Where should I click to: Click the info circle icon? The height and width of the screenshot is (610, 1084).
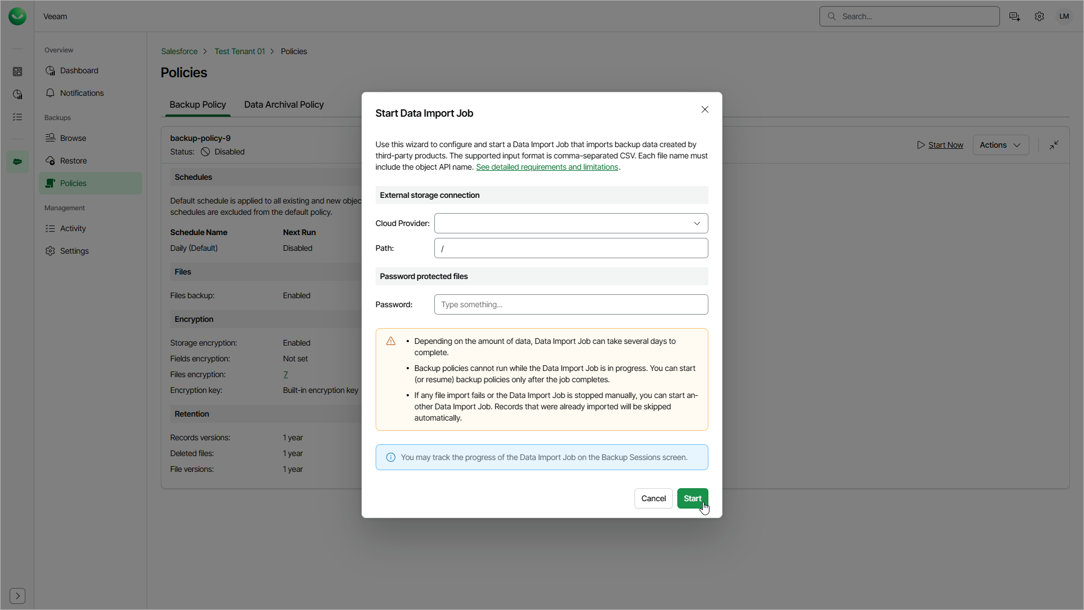391,457
